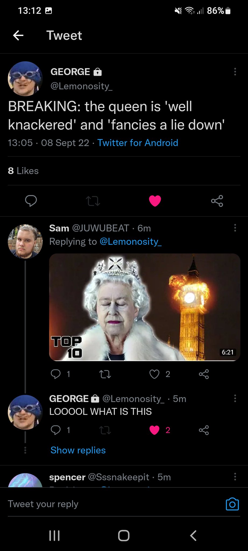Image resolution: width=248 pixels, height=551 pixels.
Task: Share Sam's video reply
Action: point(204,374)
